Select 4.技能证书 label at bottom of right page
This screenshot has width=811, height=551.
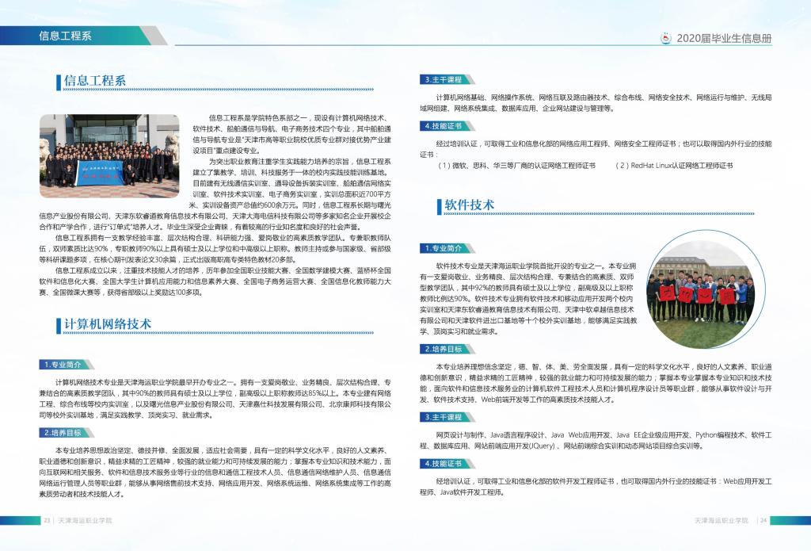tap(444, 463)
